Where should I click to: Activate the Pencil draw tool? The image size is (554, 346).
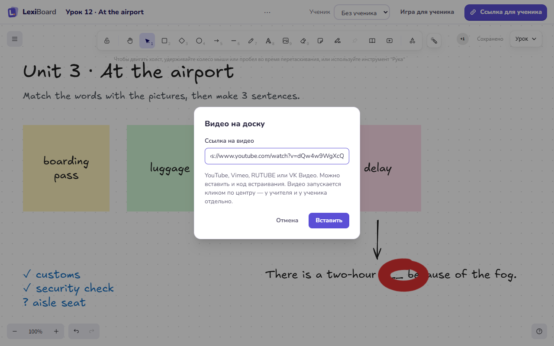tap(251, 41)
